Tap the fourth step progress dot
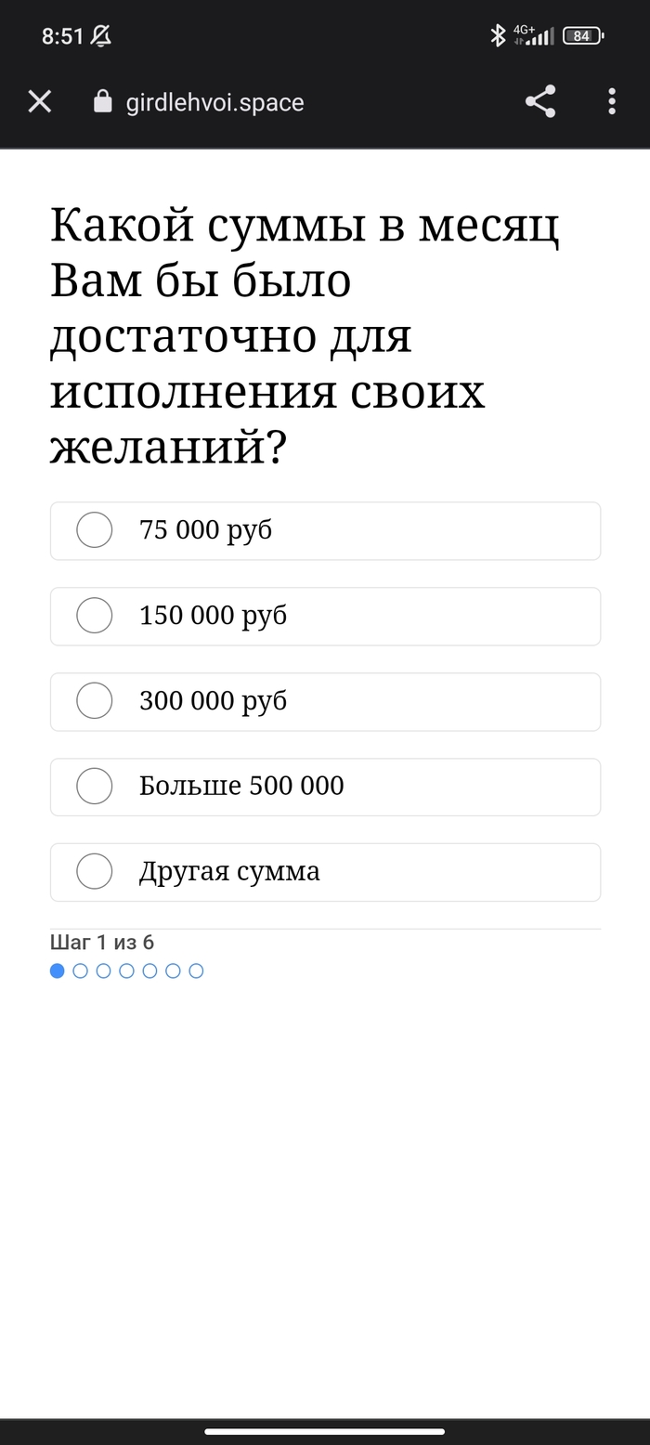The width and height of the screenshot is (650, 1445). point(126,970)
